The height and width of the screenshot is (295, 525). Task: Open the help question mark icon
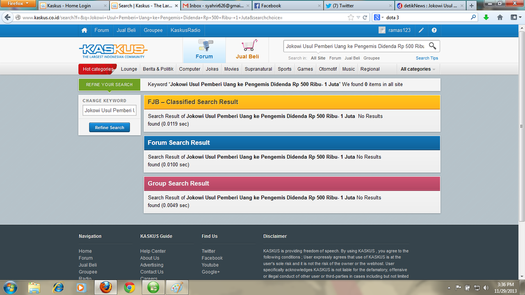(434, 30)
